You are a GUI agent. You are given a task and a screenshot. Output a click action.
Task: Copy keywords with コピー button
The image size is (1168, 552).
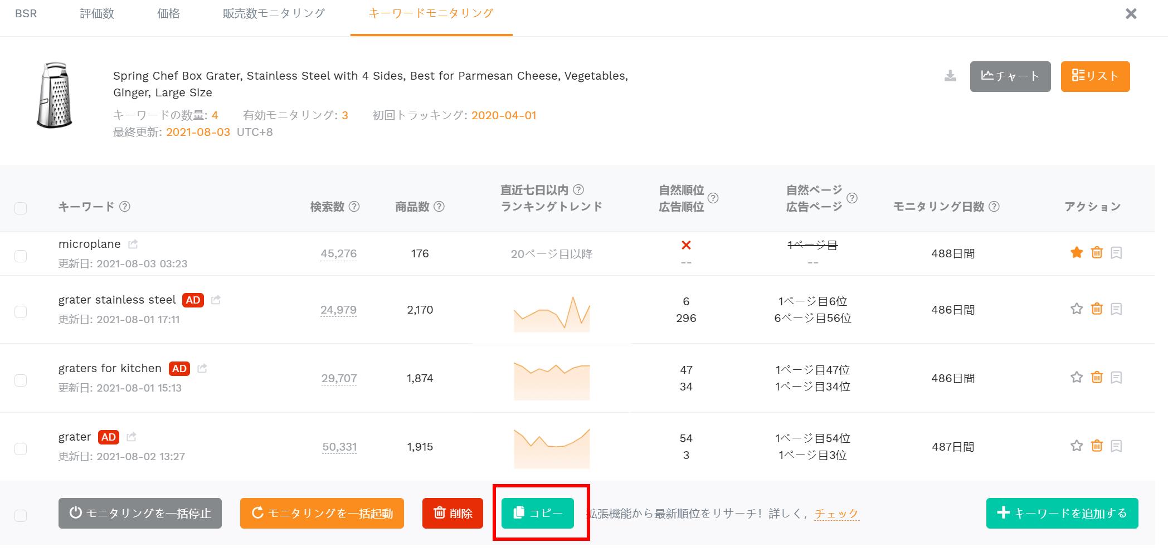[538, 513]
